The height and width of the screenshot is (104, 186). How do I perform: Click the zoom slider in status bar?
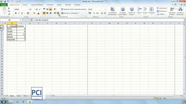pyautogui.click(x=176, y=98)
